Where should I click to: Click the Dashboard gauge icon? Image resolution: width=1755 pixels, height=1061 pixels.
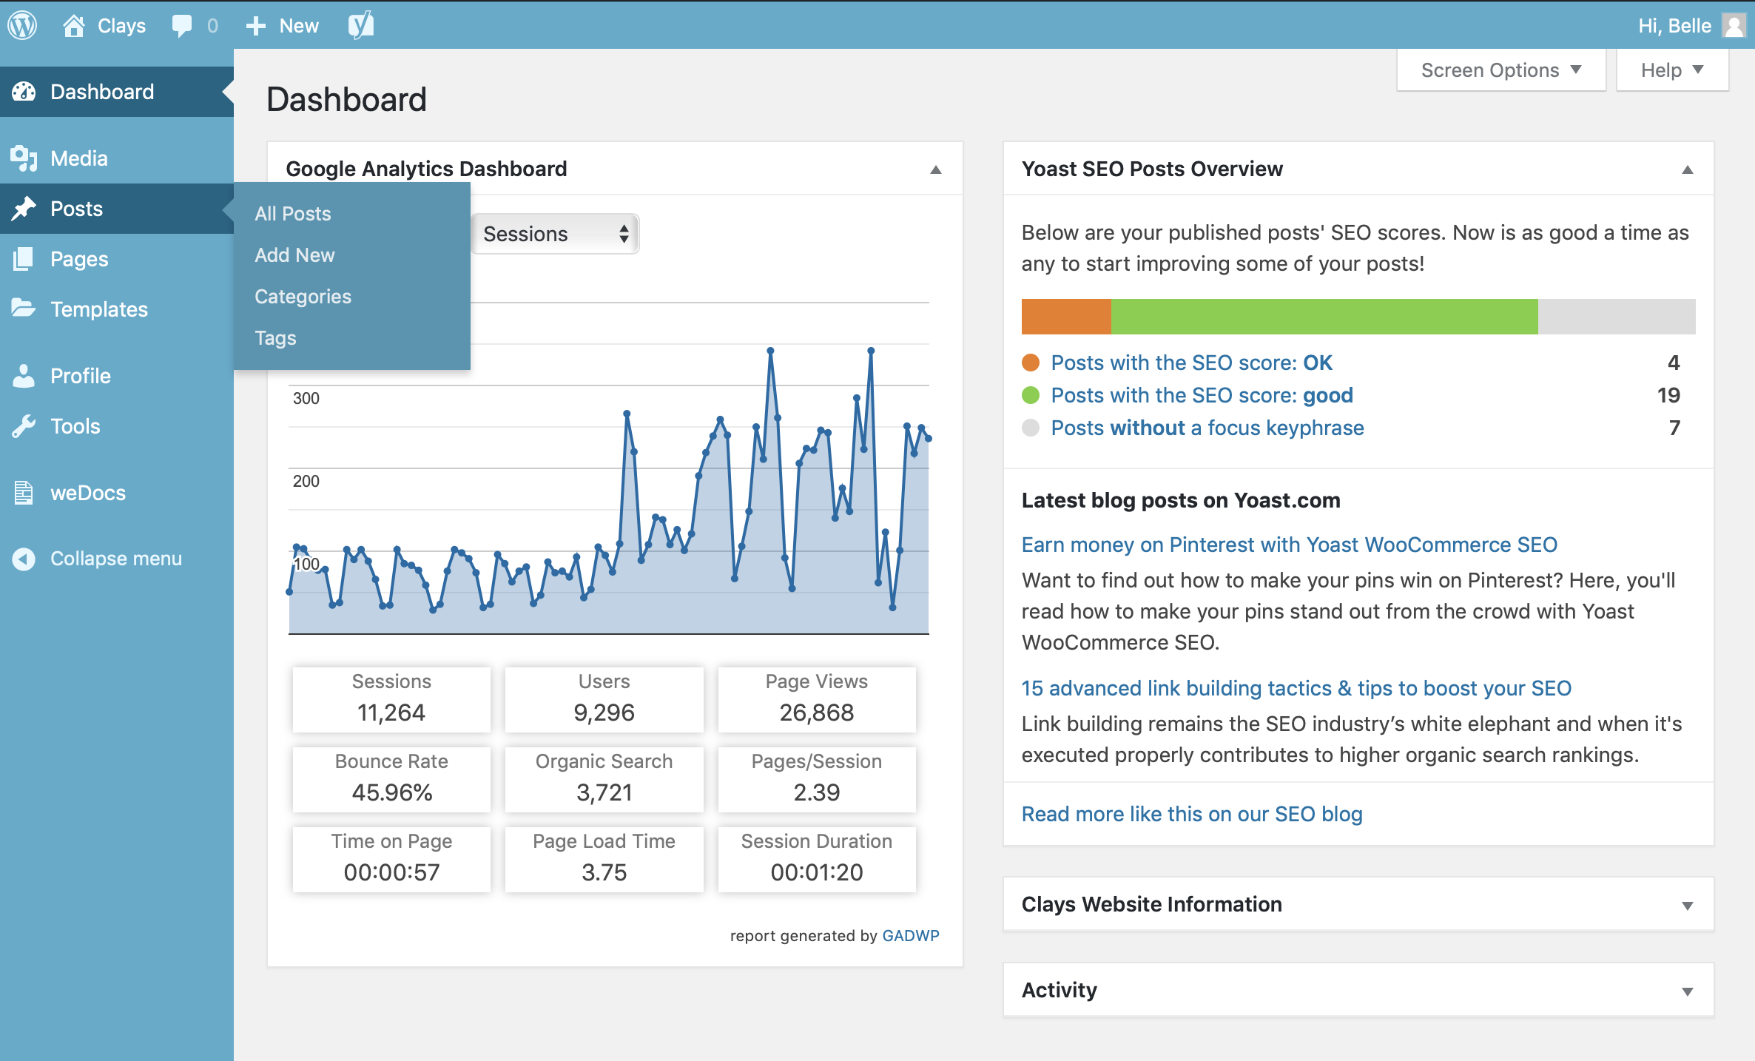[x=24, y=92]
